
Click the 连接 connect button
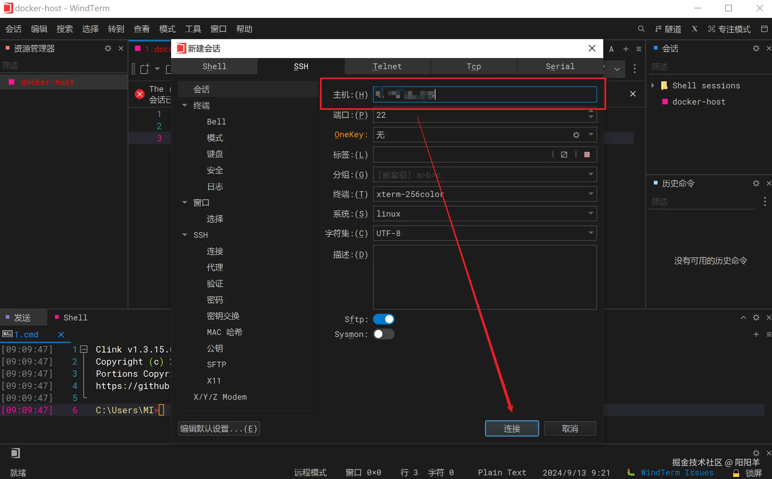(511, 428)
